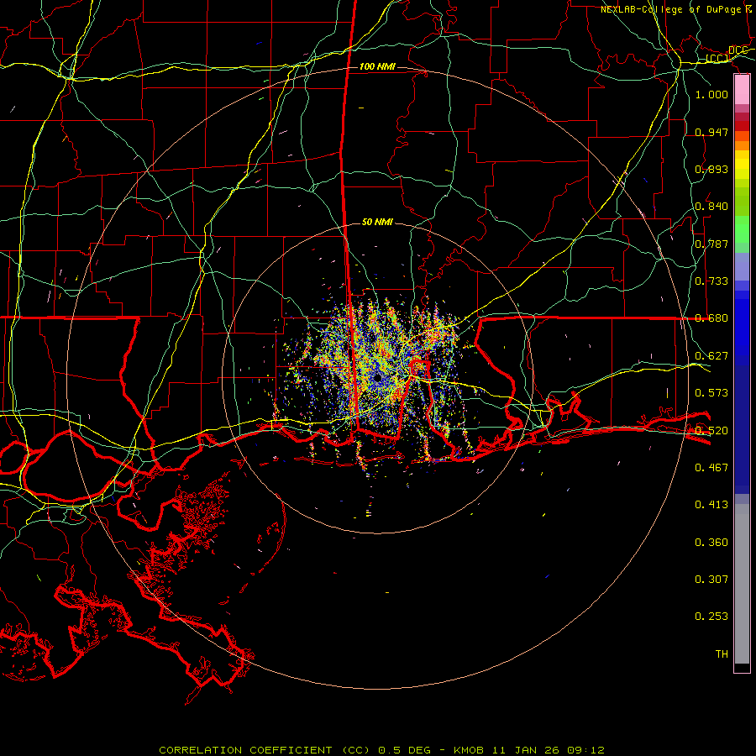The height and width of the screenshot is (756, 756).
Task: Click the bright green color bar segment
Action: tap(742, 229)
